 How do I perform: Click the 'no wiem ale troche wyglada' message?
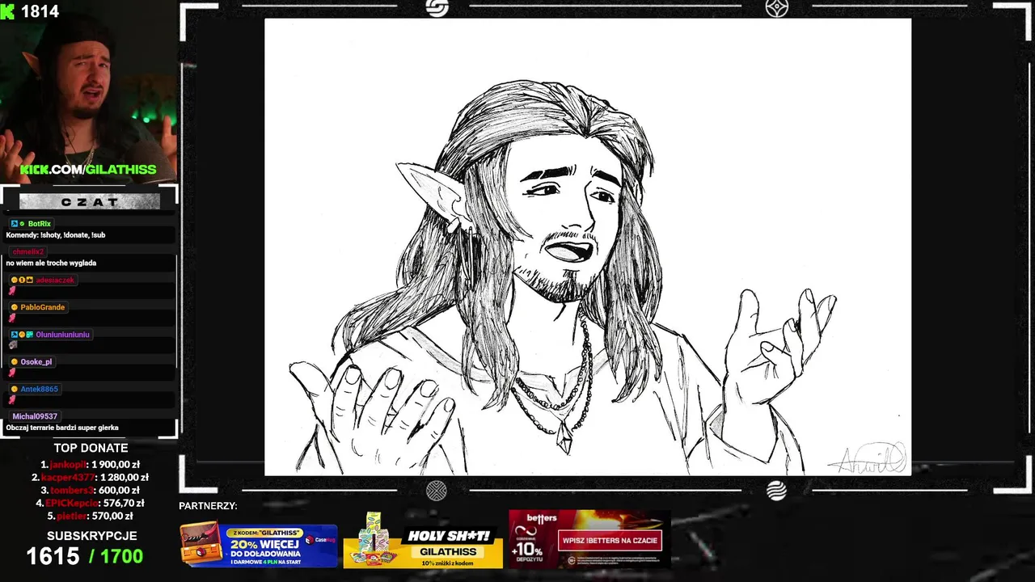[51, 264]
